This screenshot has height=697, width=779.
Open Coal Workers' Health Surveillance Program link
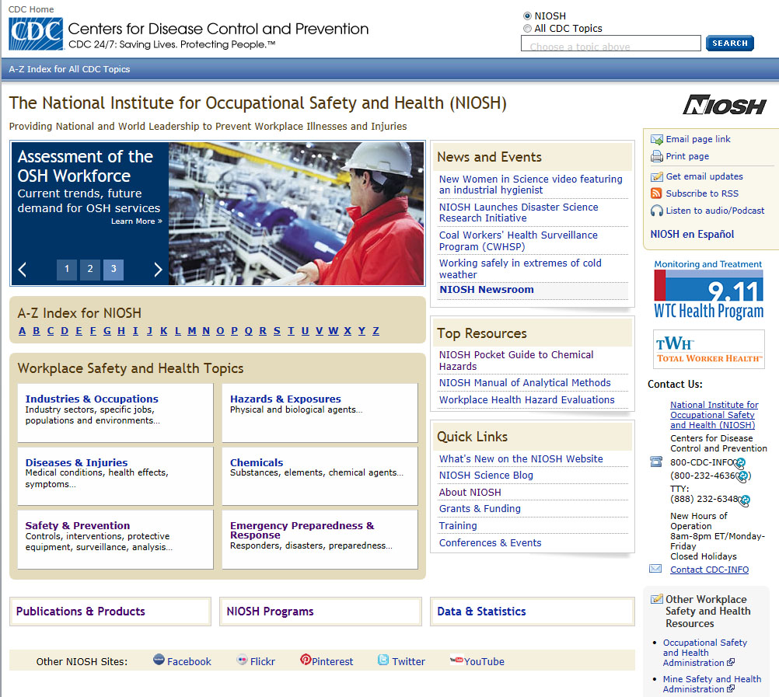point(519,241)
